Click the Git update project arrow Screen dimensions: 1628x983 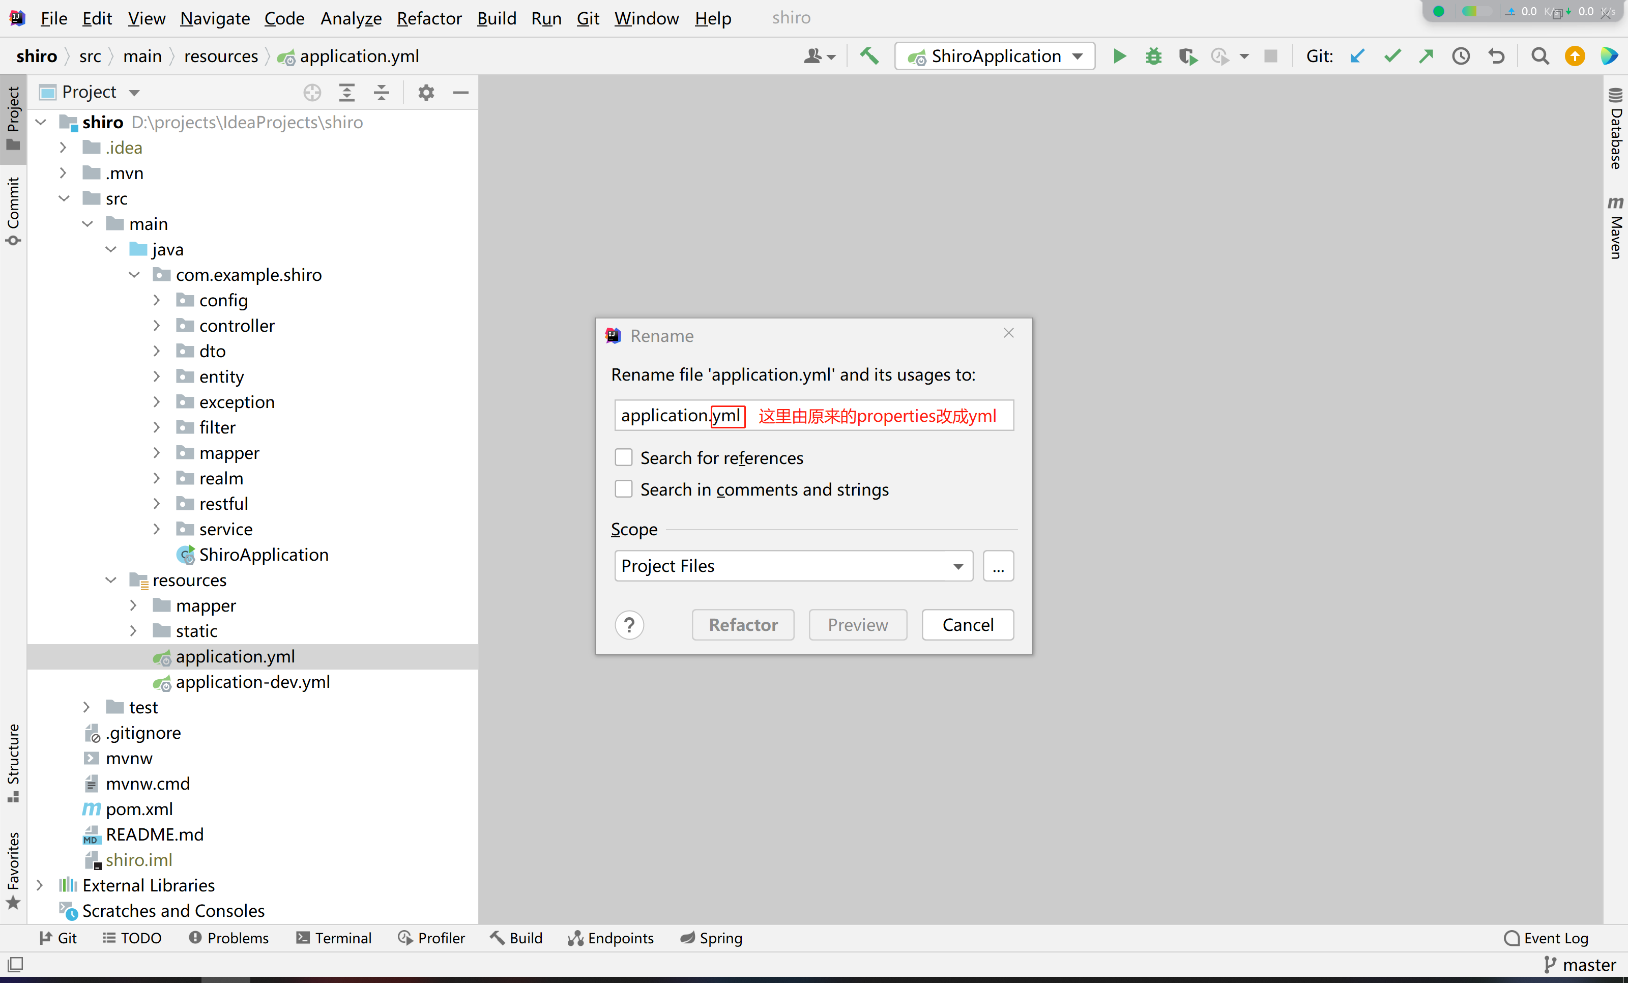point(1357,56)
